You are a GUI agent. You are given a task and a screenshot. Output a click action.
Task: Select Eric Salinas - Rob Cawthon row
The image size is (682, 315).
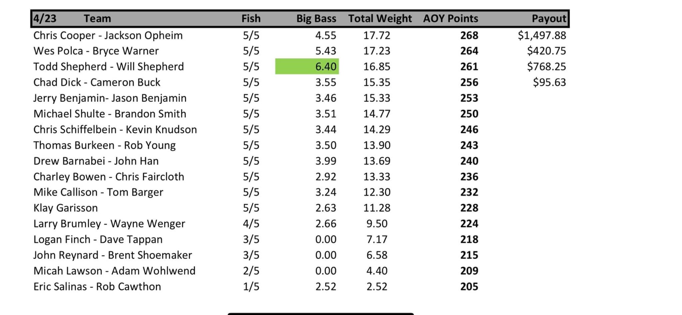point(97,287)
